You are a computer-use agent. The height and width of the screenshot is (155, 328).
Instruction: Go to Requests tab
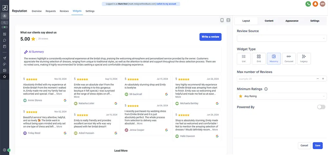point(51,11)
